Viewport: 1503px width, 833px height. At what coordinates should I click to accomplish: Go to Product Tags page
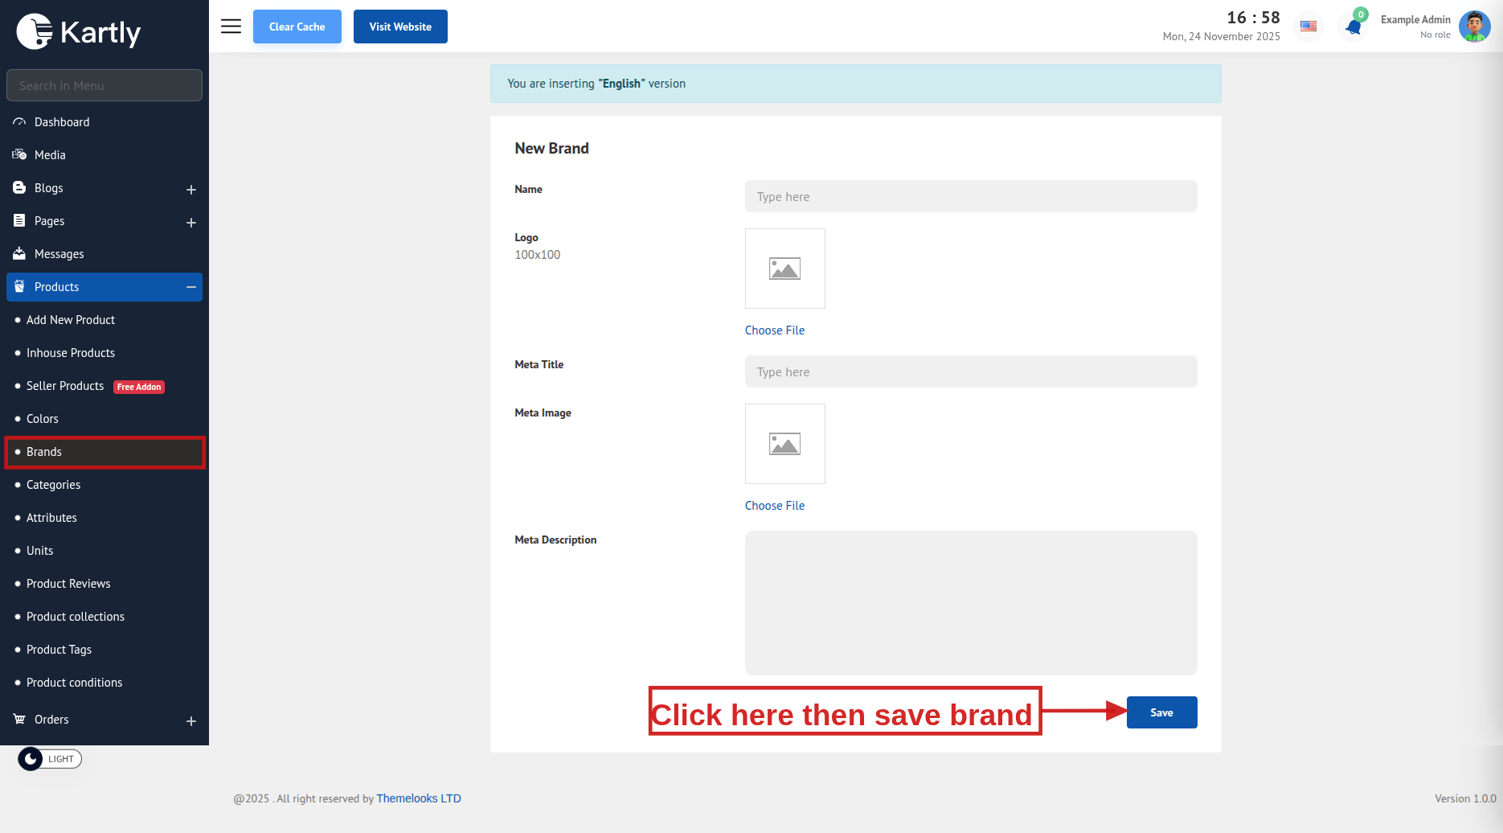[x=59, y=650]
